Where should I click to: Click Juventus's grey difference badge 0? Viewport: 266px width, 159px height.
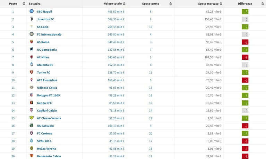tap(245, 19)
